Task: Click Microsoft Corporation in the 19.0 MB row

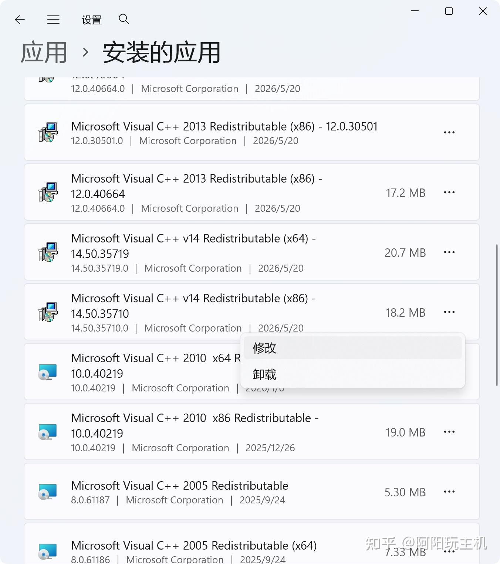Action: tap(180, 448)
